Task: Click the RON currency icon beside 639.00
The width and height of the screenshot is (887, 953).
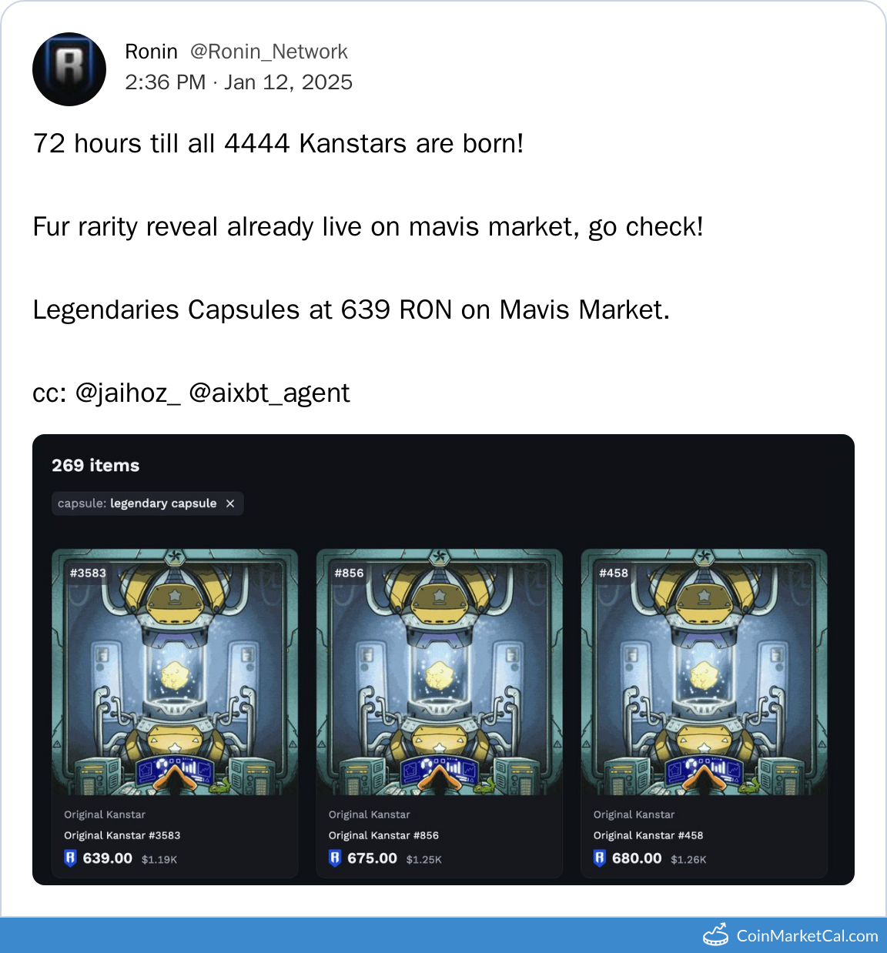Action: click(70, 858)
